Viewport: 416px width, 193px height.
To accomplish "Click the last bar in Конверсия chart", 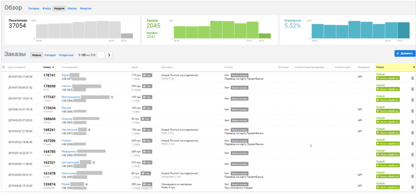I will (x=403, y=30).
